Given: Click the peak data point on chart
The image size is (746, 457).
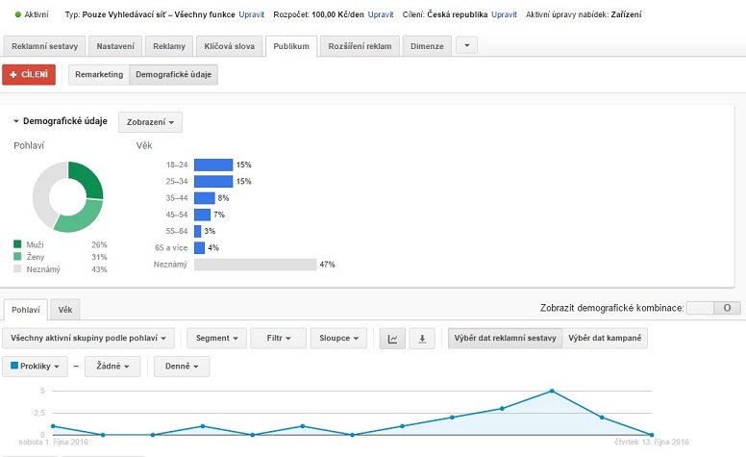Looking at the screenshot, I should click(551, 391).
